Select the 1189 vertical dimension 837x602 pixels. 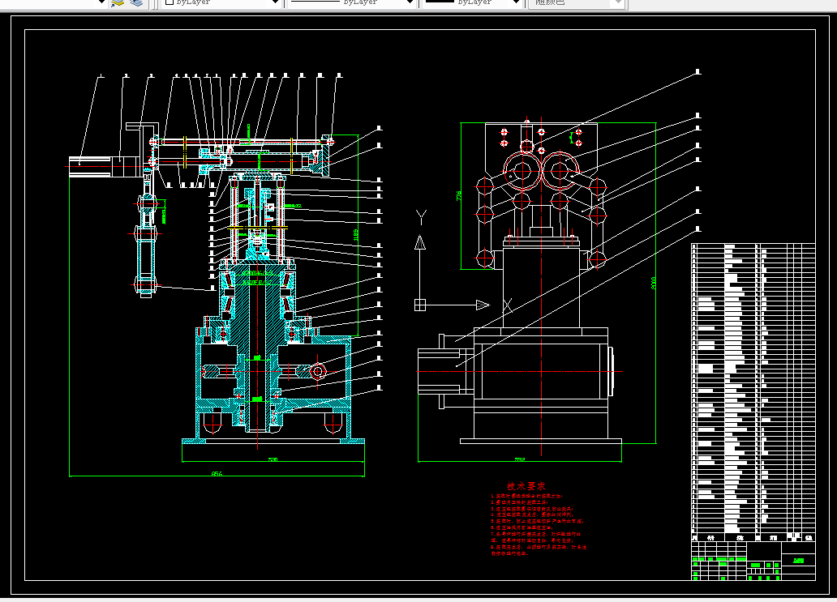point(355,235)
